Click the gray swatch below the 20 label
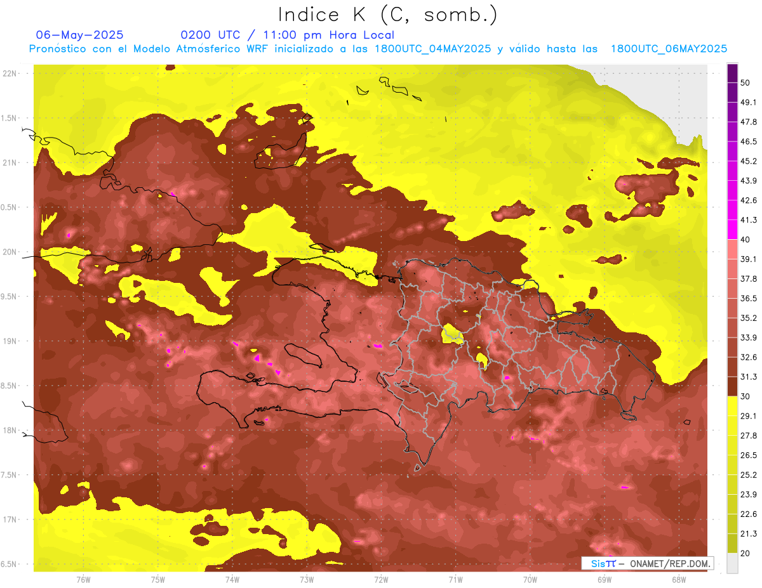762x588 pixels. click(x=732, y=563)
